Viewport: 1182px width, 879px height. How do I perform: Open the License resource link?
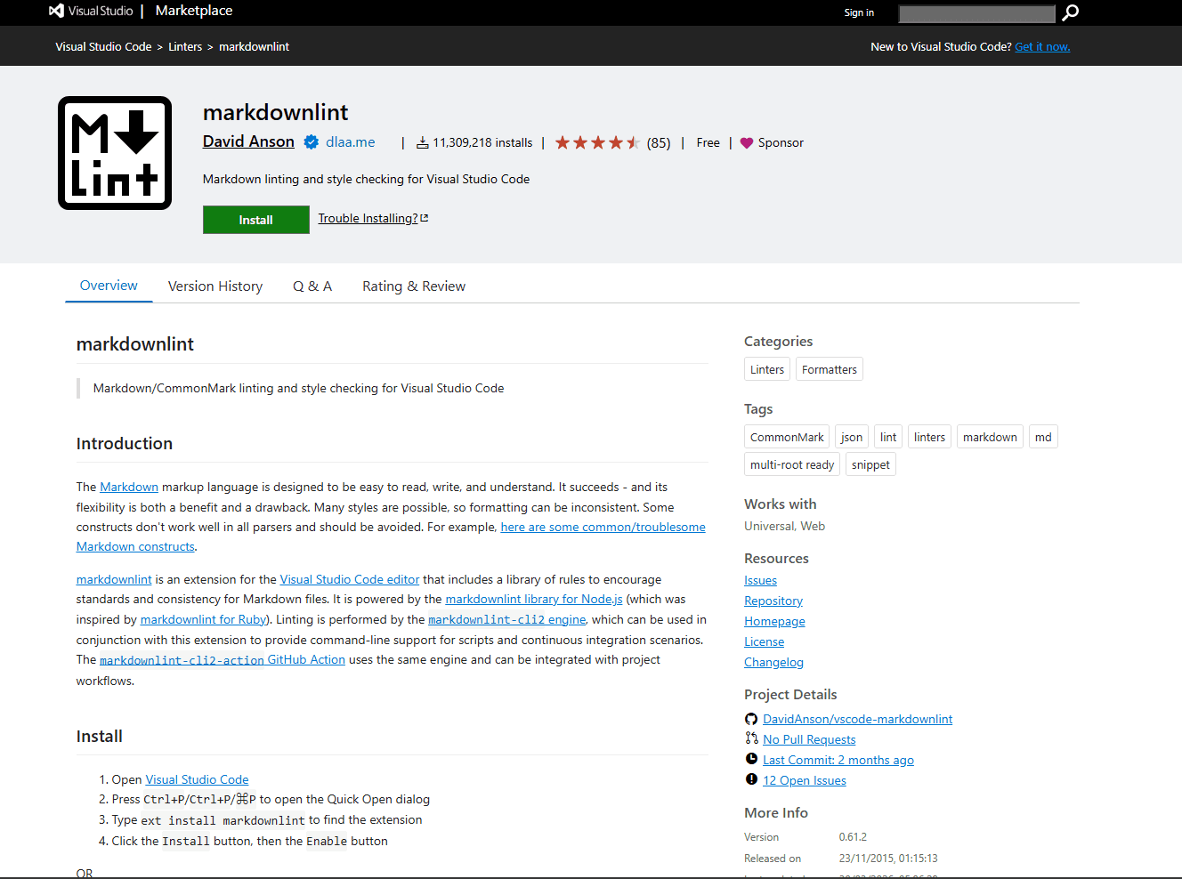point(765,641)
